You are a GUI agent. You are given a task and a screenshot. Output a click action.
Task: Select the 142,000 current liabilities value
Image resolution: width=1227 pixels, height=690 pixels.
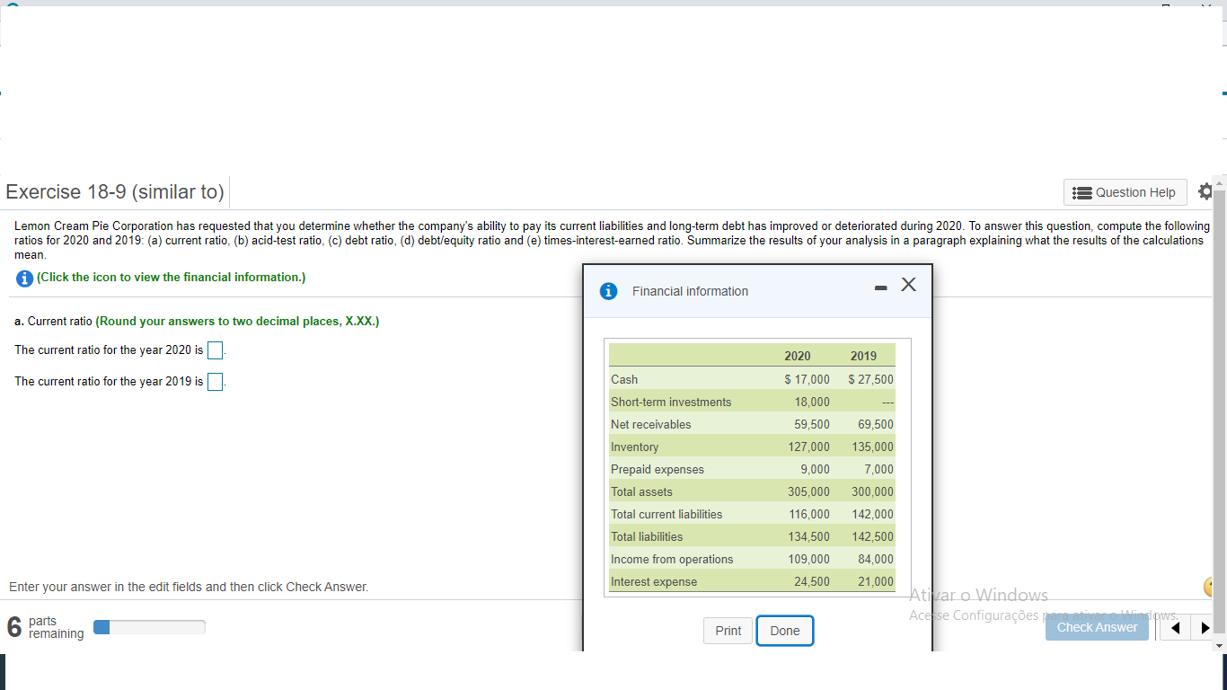click(x=873, y=514)
